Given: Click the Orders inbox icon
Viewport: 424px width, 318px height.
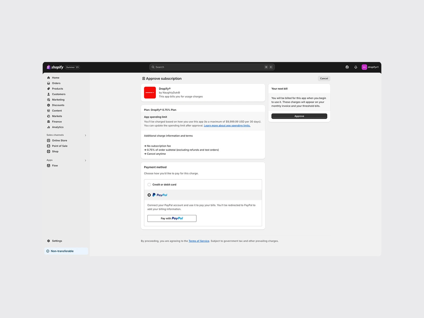Looking at the screenshot, I should 48,83.
